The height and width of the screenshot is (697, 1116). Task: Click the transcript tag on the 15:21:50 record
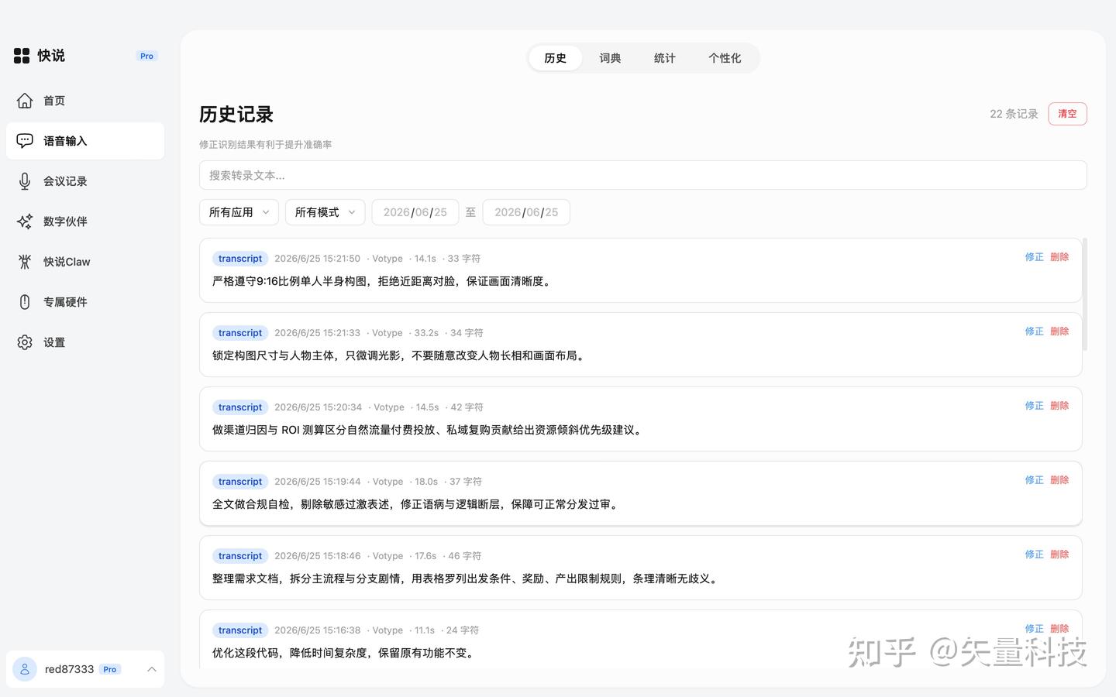click(x=240, y=259)
